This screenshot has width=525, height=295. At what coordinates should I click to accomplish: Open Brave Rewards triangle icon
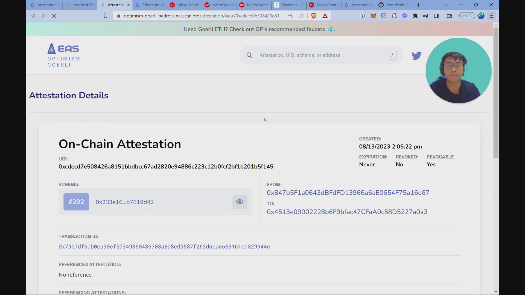325,16
